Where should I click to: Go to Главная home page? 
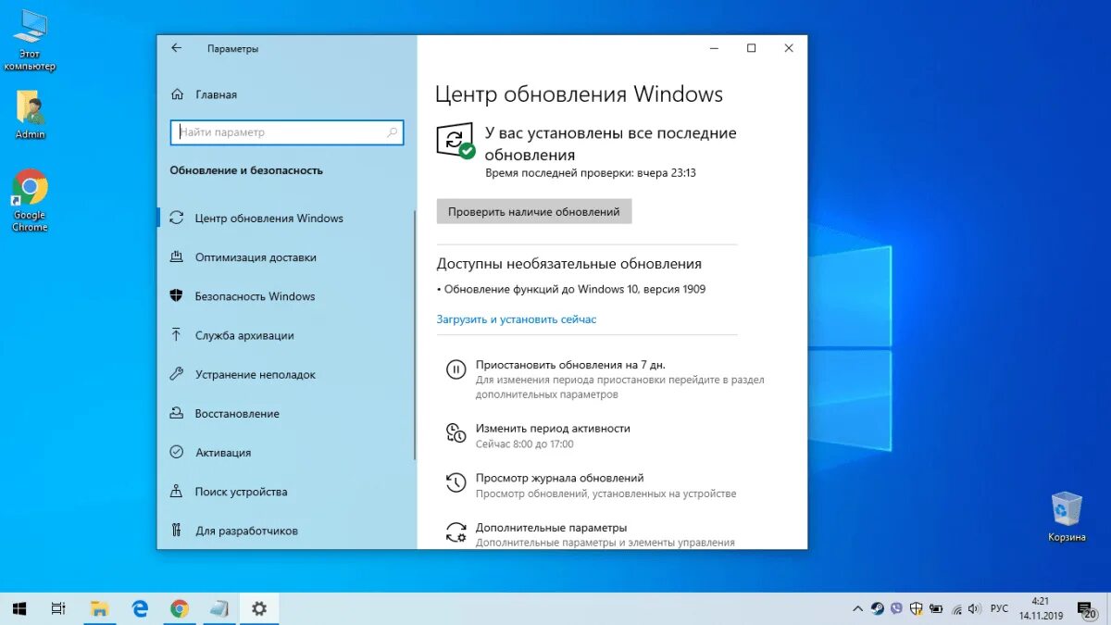(204, 94)
